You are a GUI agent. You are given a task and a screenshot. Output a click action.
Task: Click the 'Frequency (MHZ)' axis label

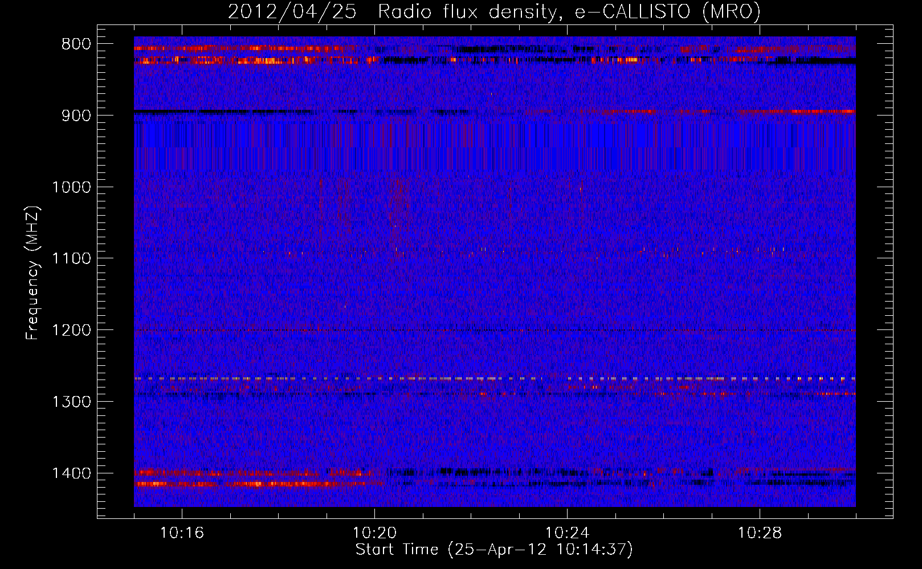(33, 273)
